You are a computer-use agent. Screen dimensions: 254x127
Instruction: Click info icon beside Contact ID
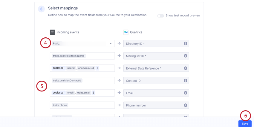click(185, 81)
